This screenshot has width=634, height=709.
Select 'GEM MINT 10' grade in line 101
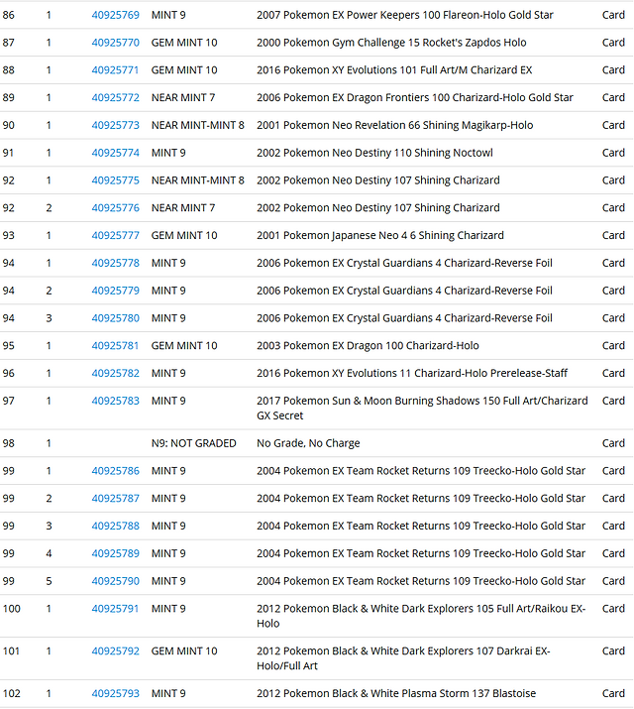point(184,651)
